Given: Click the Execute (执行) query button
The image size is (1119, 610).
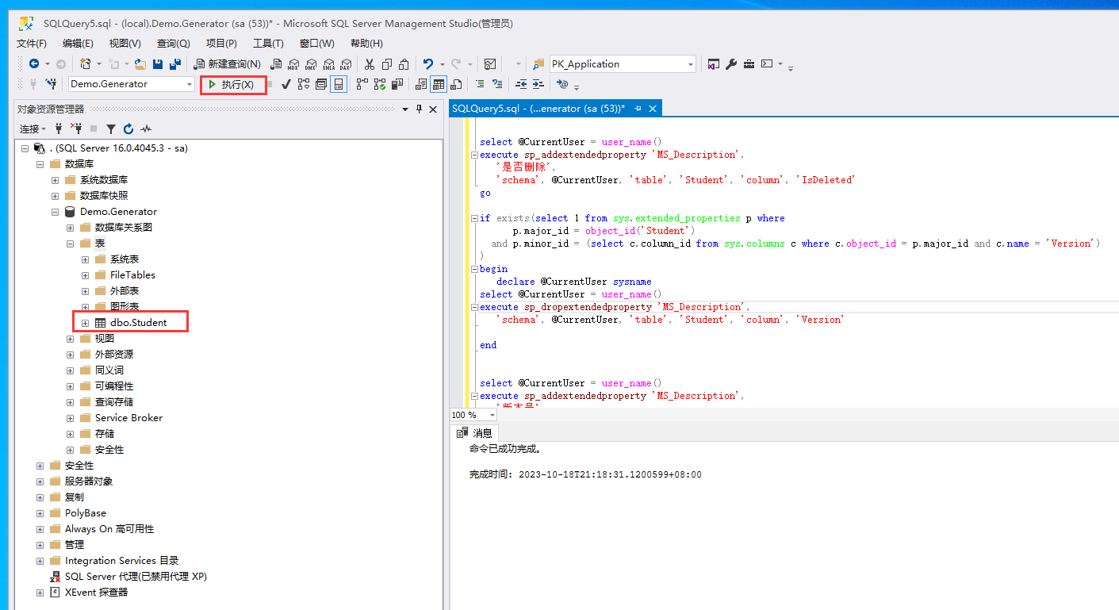Looking at the screenshot, I should tap(232, 84).
